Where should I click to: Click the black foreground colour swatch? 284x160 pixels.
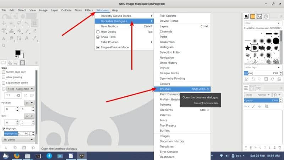coord(18,53)
